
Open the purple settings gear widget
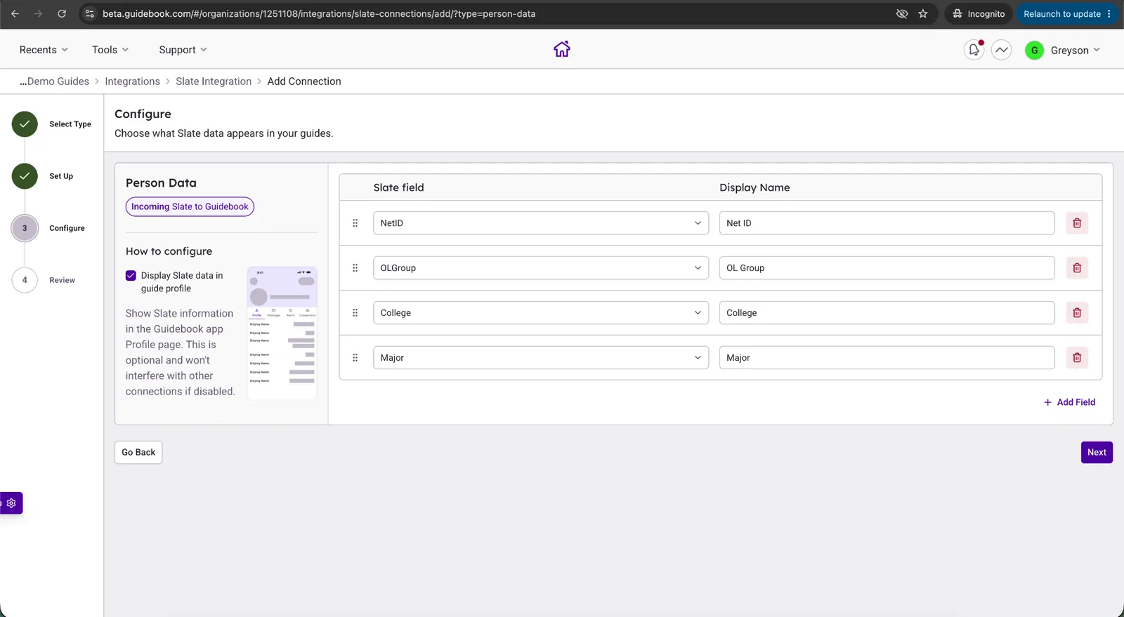(11, 503)
